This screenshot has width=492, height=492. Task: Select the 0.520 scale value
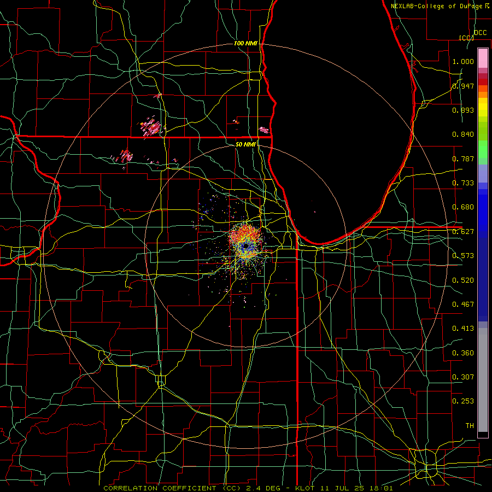[463, 280]
